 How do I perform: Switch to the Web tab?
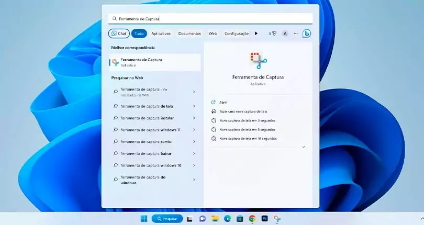click(213, 33)
